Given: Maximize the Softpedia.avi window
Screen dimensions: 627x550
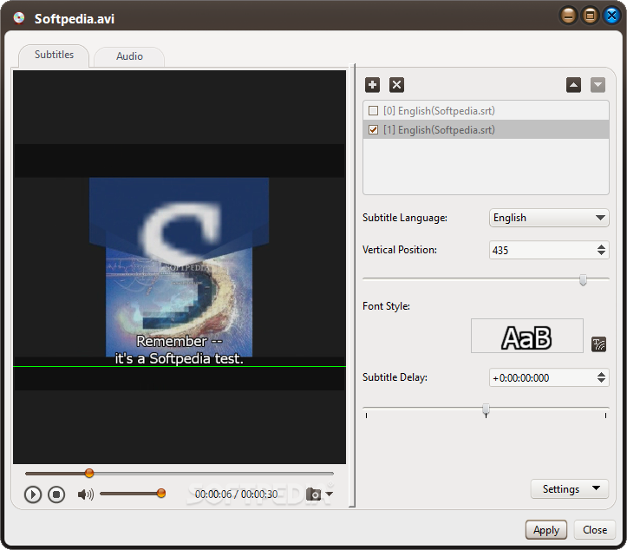Looking at the screenshot, I should coord(590,16).
